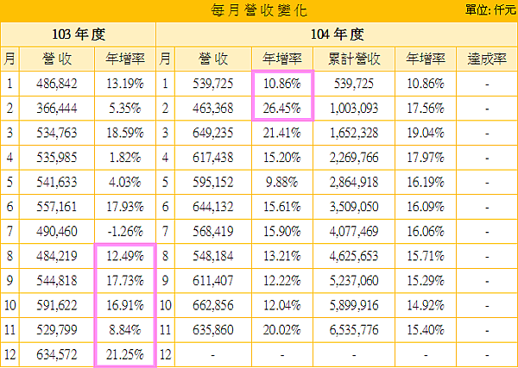
Task: Select the value 635,860
Action: 213,330
